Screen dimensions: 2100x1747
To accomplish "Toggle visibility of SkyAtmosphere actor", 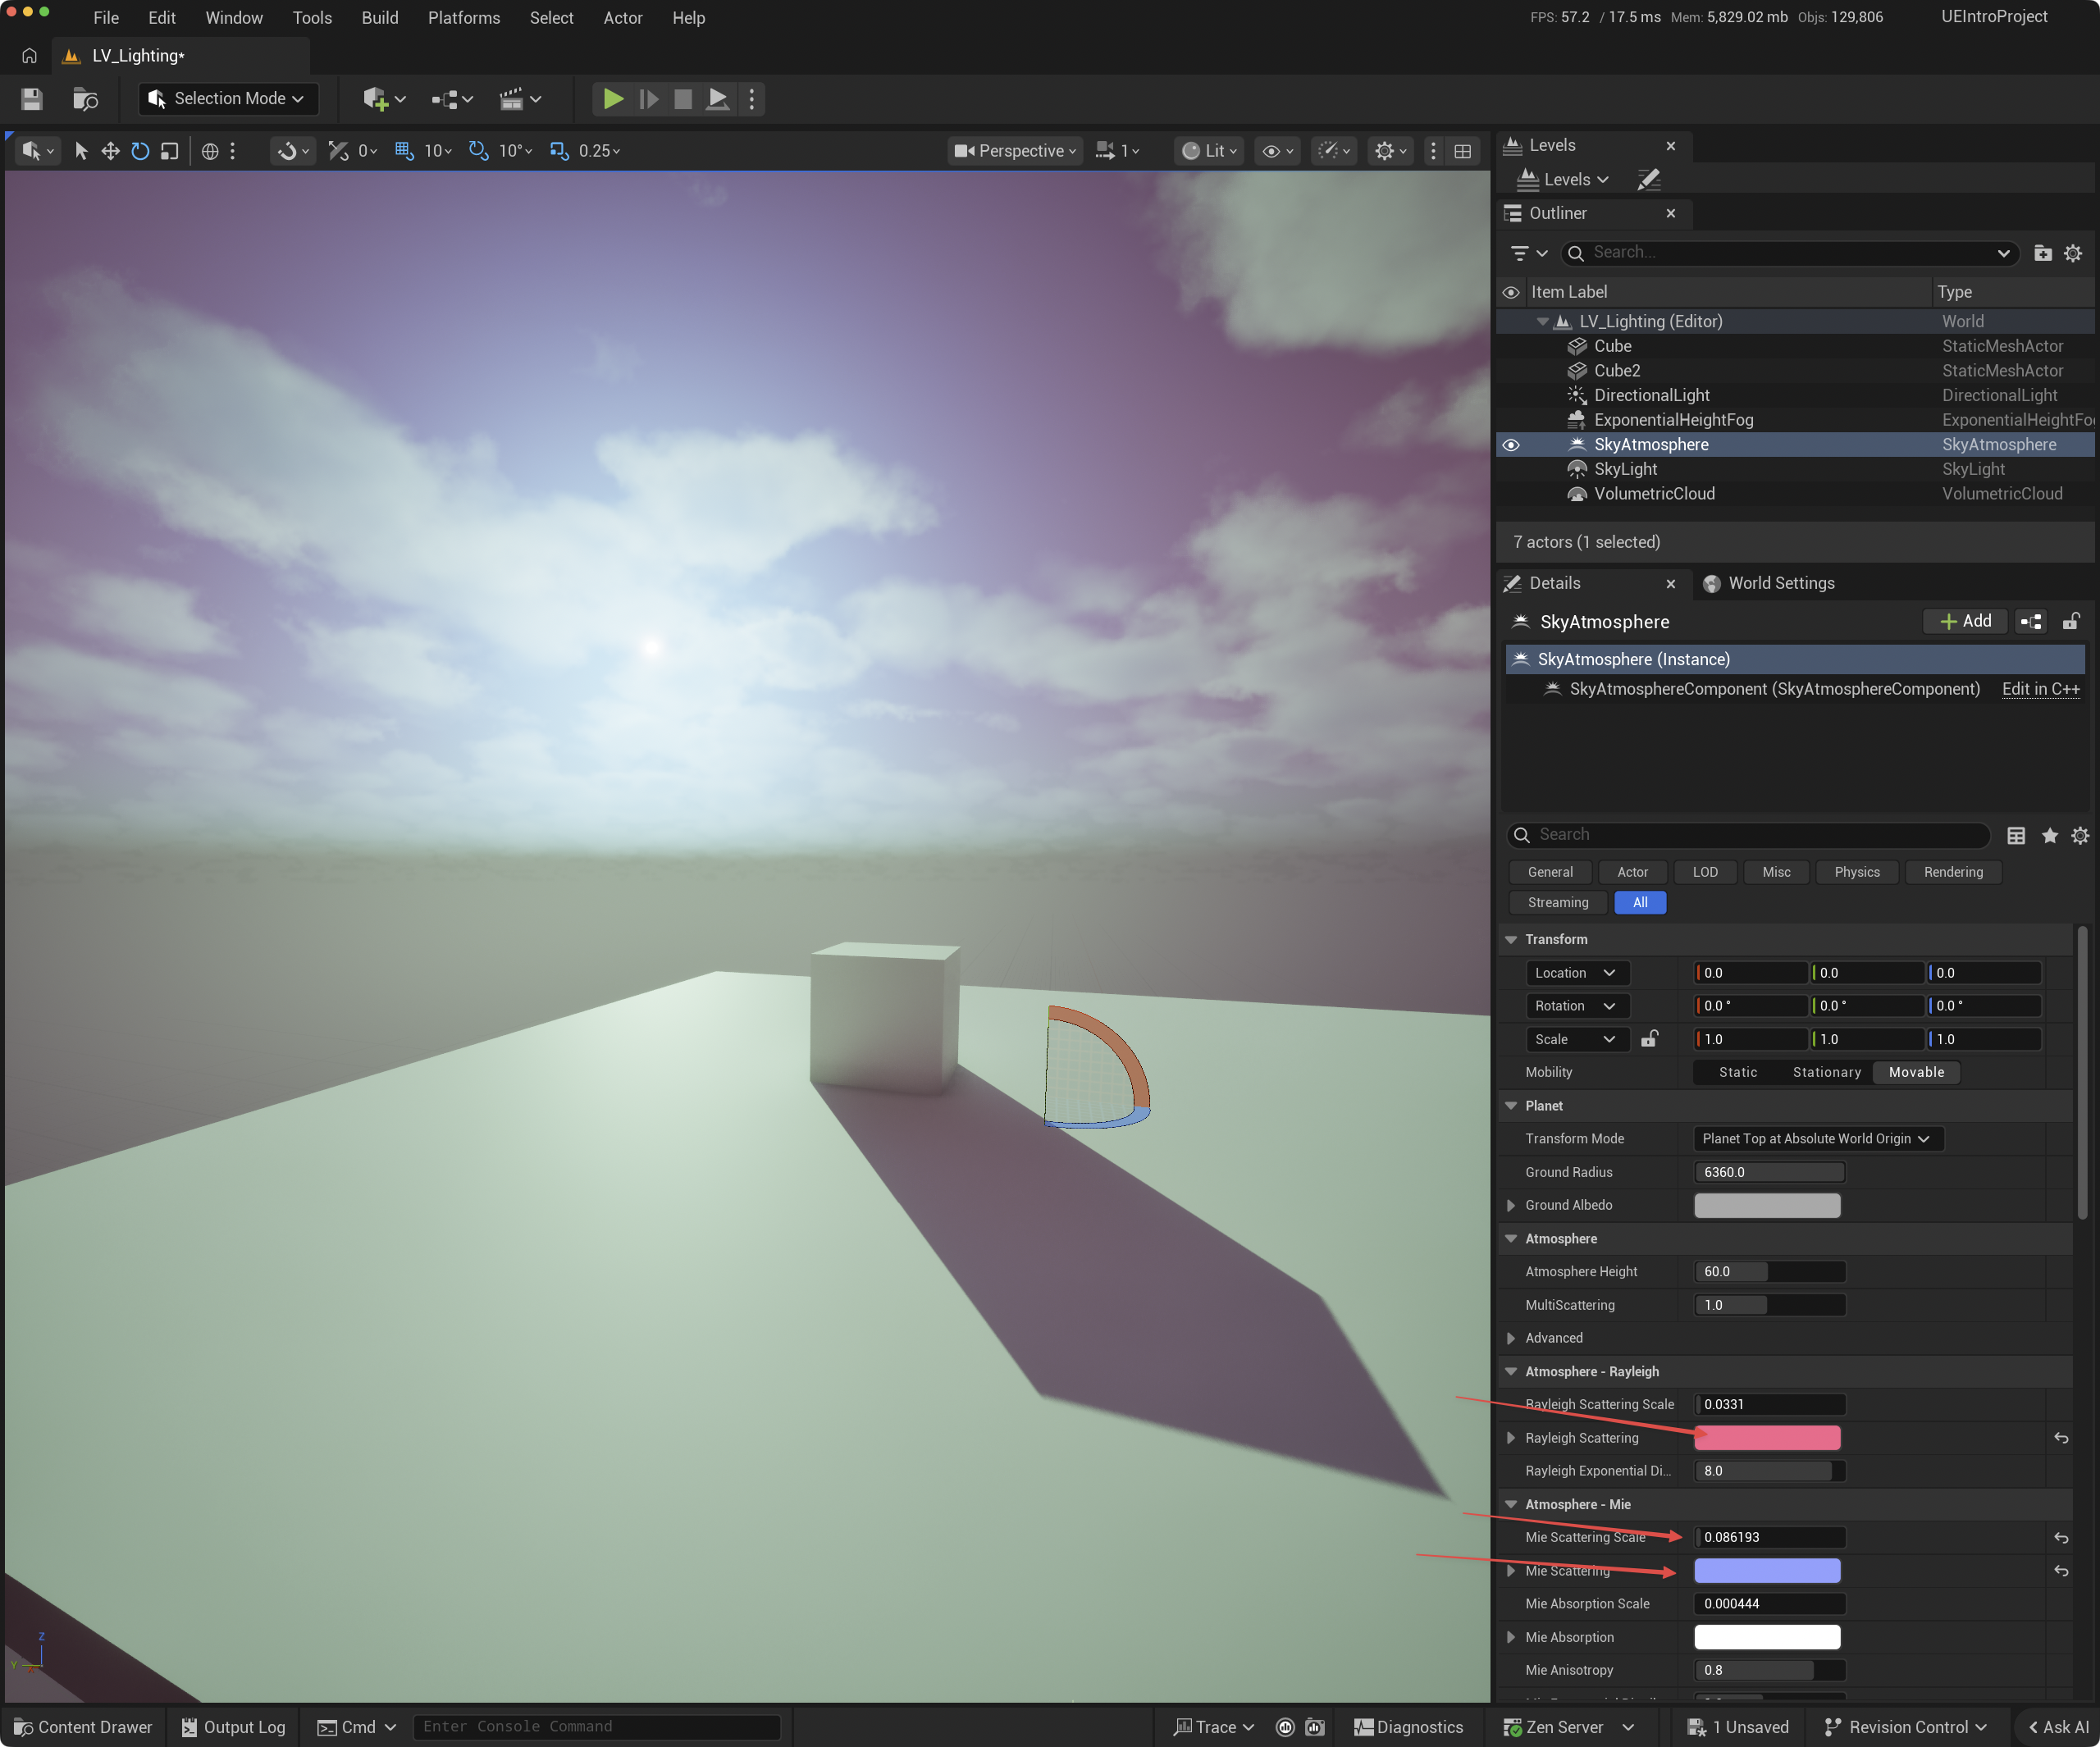I will 1511,445.
